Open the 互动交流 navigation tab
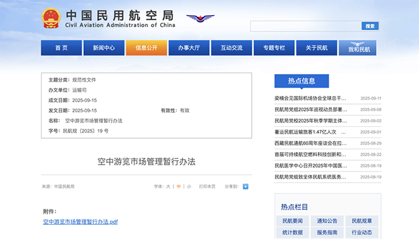 click(x=232, y=48)
